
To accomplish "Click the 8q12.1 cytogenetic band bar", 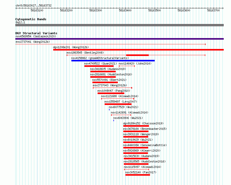I will (x=119, y=25).
